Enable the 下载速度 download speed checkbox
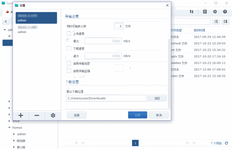The image size is (232, 149). 69,48
